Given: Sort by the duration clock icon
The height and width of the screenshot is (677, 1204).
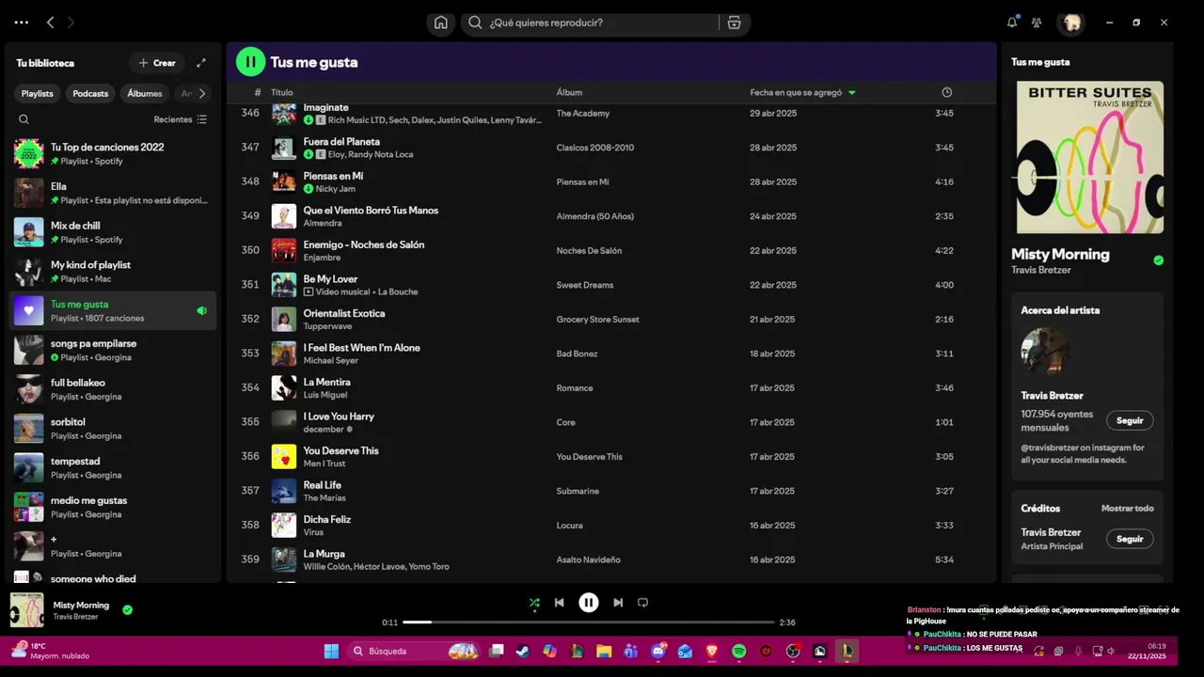Looking at the screenshot, I should (x=946, y=92).
